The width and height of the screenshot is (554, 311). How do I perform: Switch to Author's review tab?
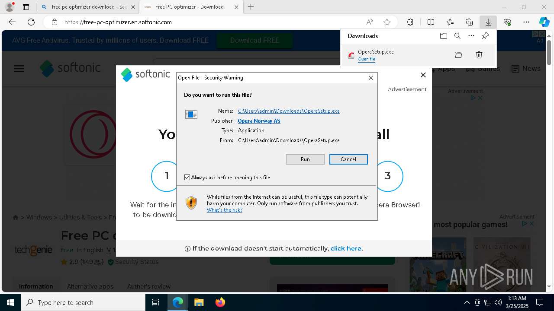[149, 286]
